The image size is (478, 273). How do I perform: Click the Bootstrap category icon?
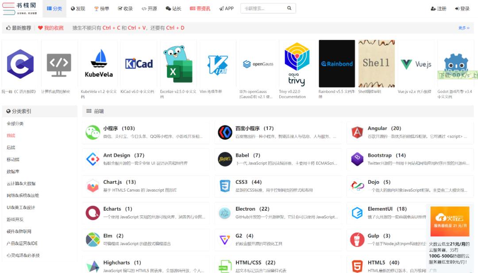click(357, 158)
